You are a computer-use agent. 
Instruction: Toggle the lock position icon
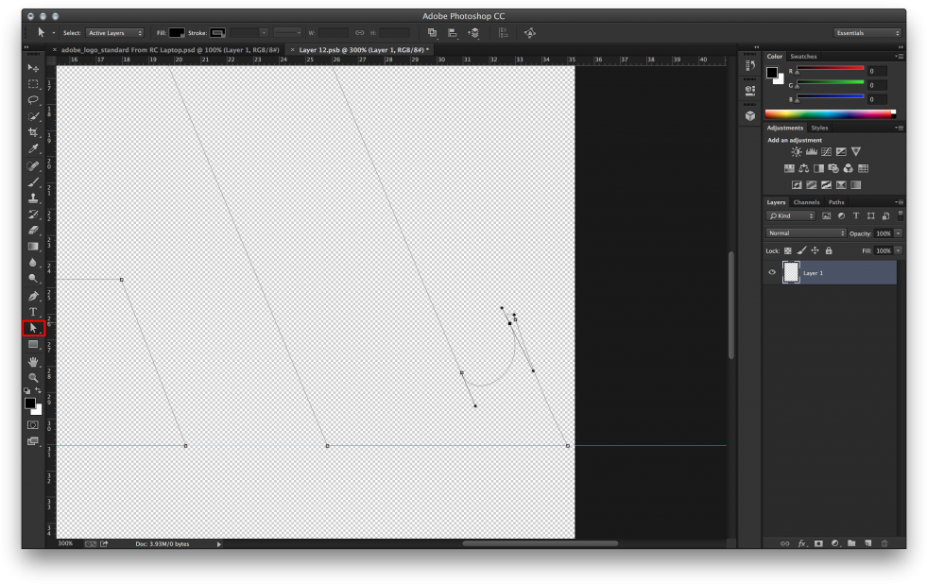[x=814, y=250]
